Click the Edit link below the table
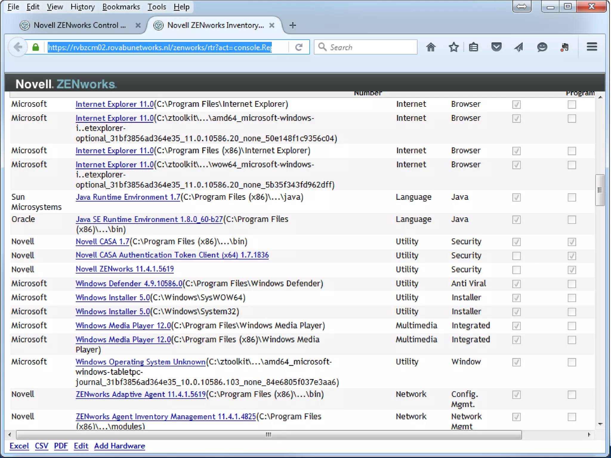 coord(81,446)
